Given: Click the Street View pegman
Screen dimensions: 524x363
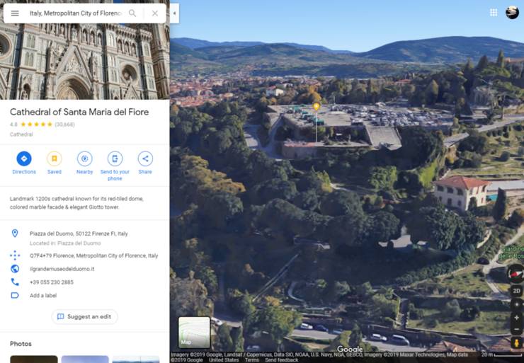Looking at the screenshot, I should tap(516, 343).
